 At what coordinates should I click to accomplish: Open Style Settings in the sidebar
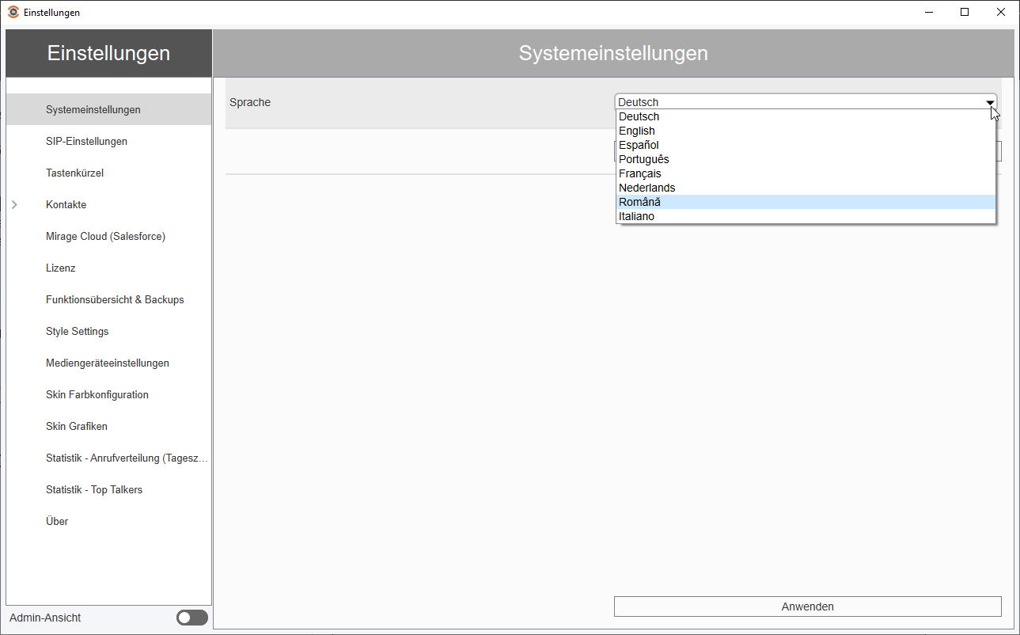(x=109, y=331)
